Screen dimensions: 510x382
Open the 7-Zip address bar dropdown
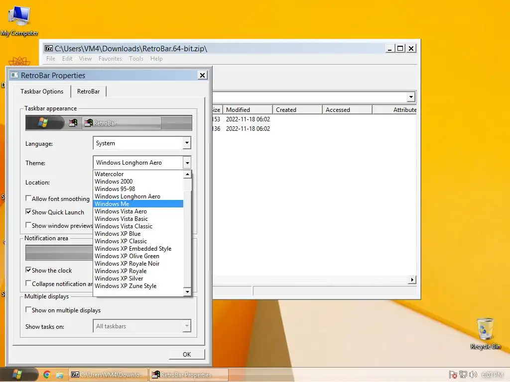[411, 97]
